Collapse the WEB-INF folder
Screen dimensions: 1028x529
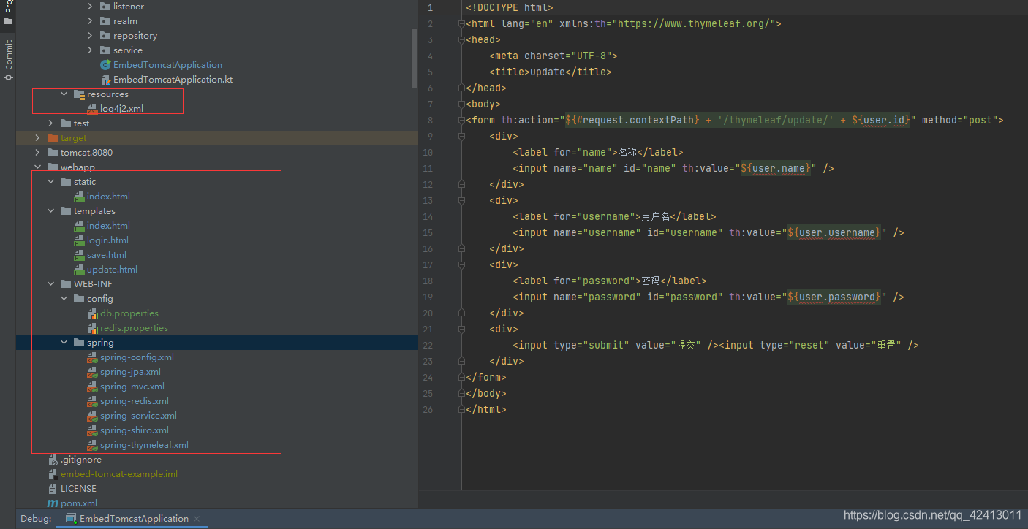coord(50,284)
